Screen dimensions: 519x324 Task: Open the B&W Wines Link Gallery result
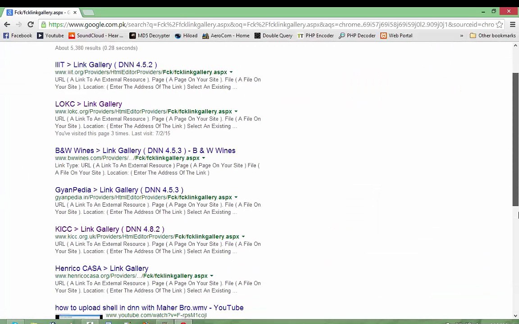point(146,150)
